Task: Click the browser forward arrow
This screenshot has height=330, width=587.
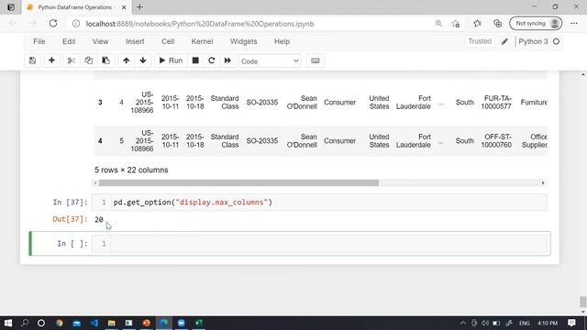Action: 33,24
